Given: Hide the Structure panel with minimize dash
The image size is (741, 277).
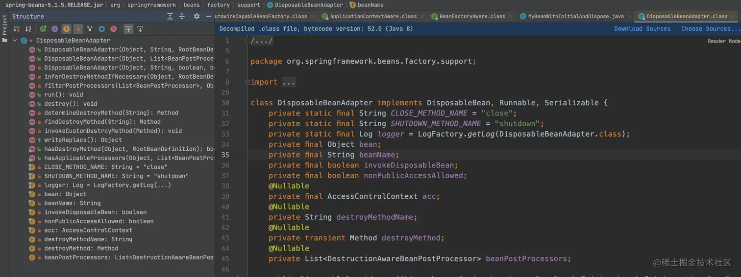Looking at the screenshot, I should click(208, 16).
